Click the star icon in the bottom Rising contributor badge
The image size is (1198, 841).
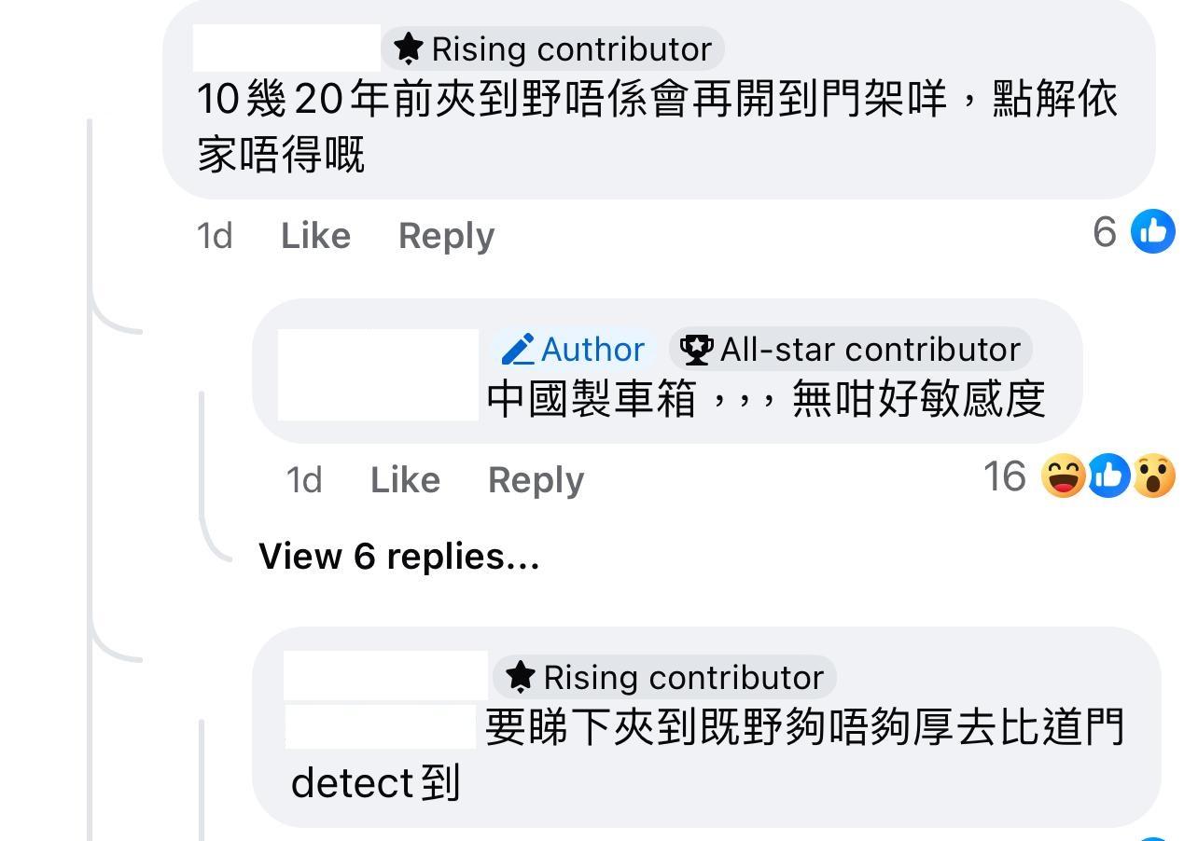tap(521, 677)
